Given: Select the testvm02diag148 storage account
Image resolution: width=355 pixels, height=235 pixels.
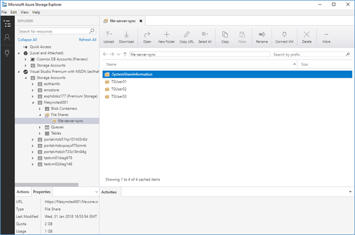Looking at the screenshot, I should click(58, 164).
